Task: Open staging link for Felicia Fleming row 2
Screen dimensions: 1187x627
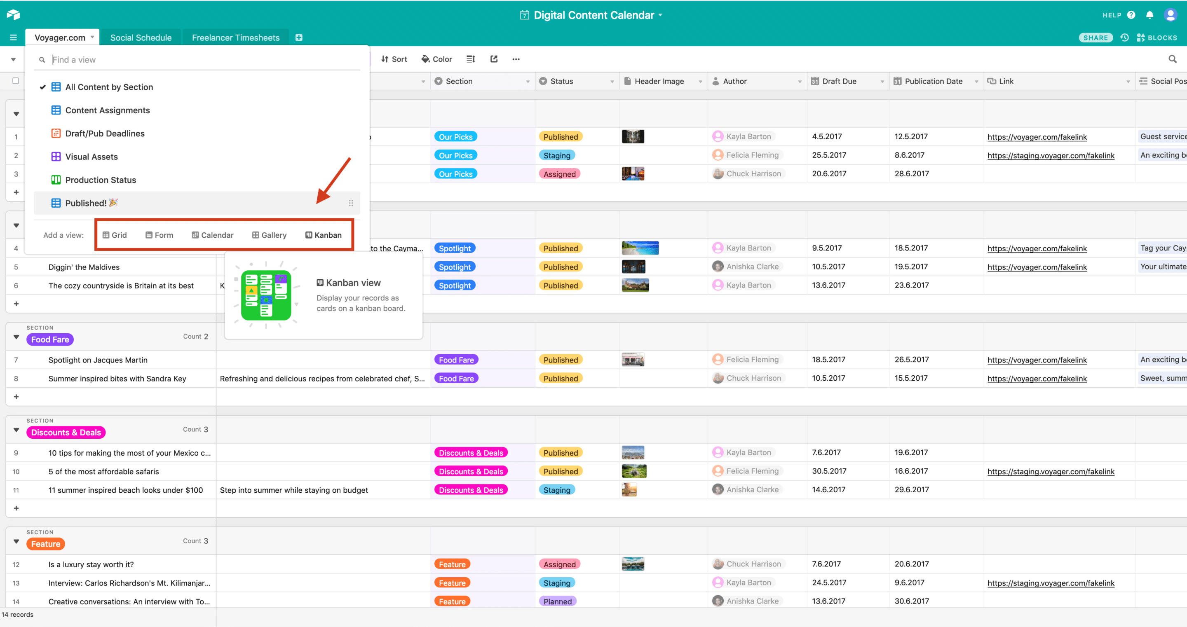Action: pos(1051,156)
